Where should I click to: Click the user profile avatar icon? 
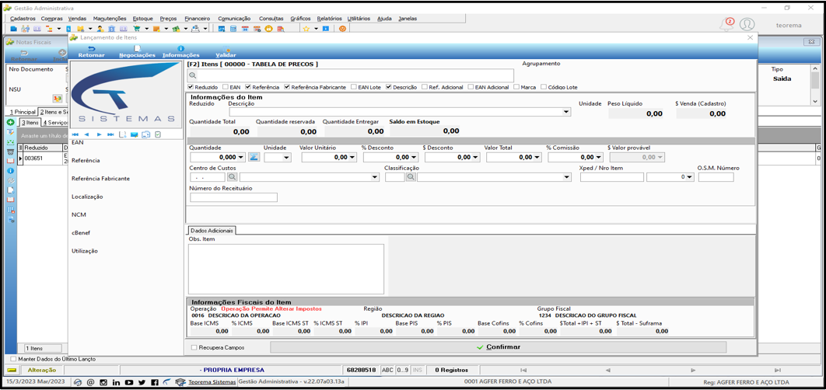click(x=747, y=24)
